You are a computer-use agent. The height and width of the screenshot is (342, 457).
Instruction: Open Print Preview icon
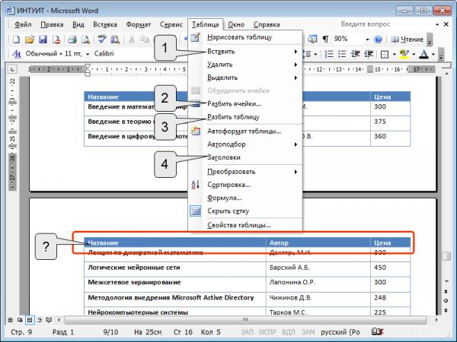85,40
